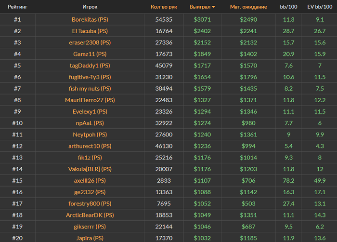
Task: View npAaL (PS) player profile
Action: click(x=90, y=123)
